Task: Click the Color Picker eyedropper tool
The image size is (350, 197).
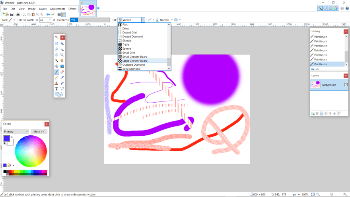Action: point(62,77)
